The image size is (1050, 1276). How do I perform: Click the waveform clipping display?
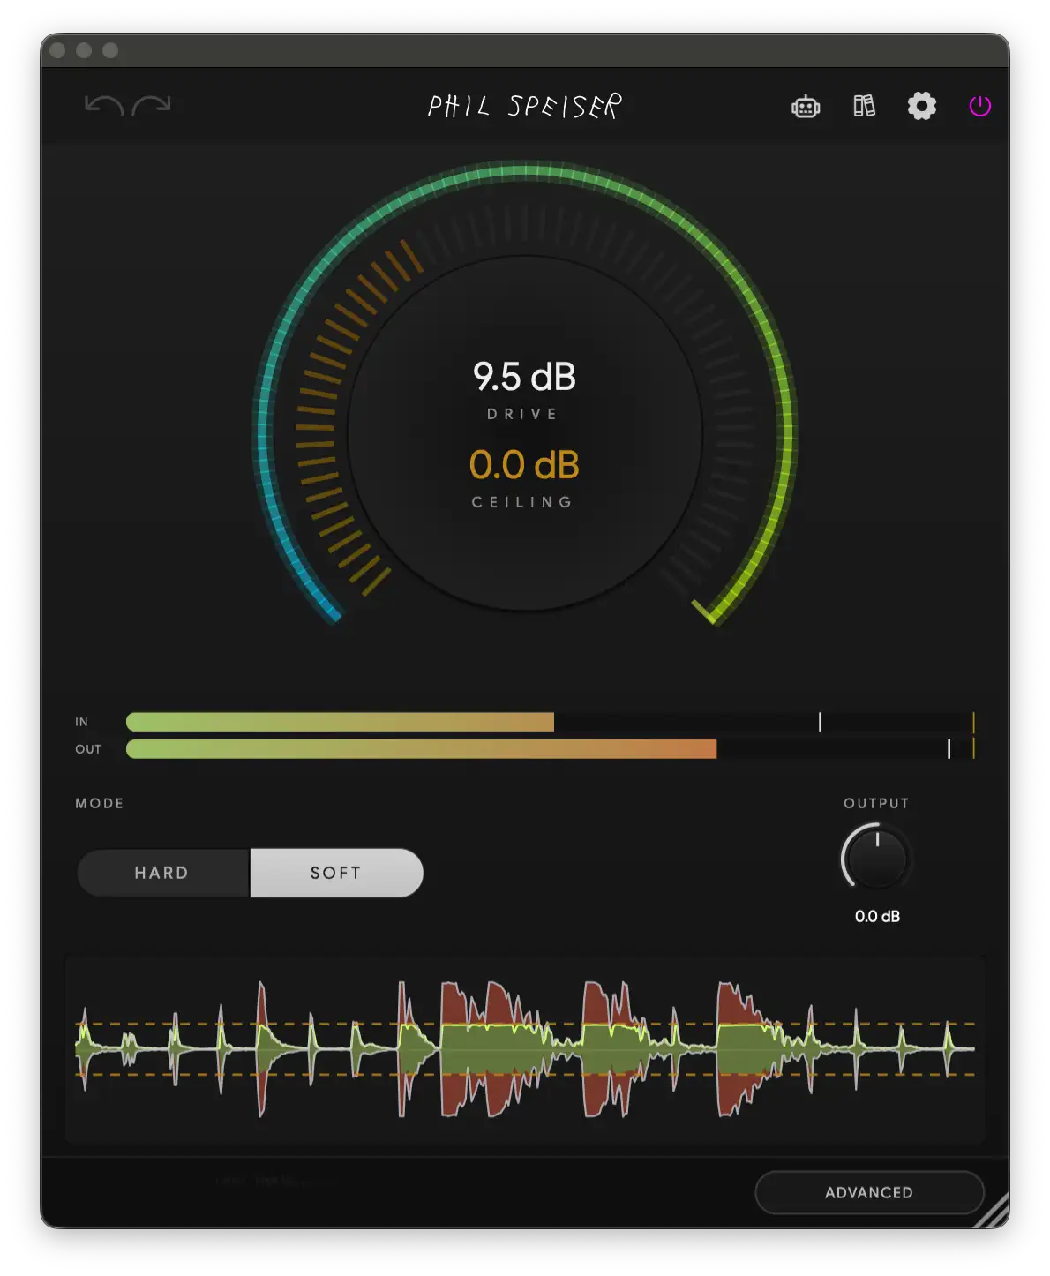coord(525,1049)
